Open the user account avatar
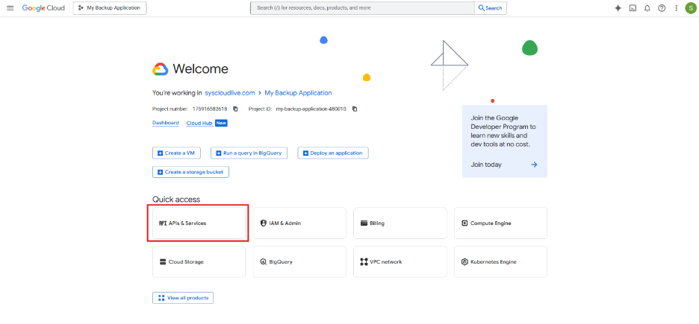Screen dimensions: 699x324 [690, 8]
